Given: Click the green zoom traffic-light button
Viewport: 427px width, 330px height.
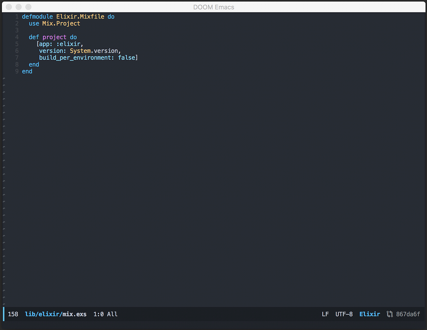Looking at the screenshot, I should (28, 7).
